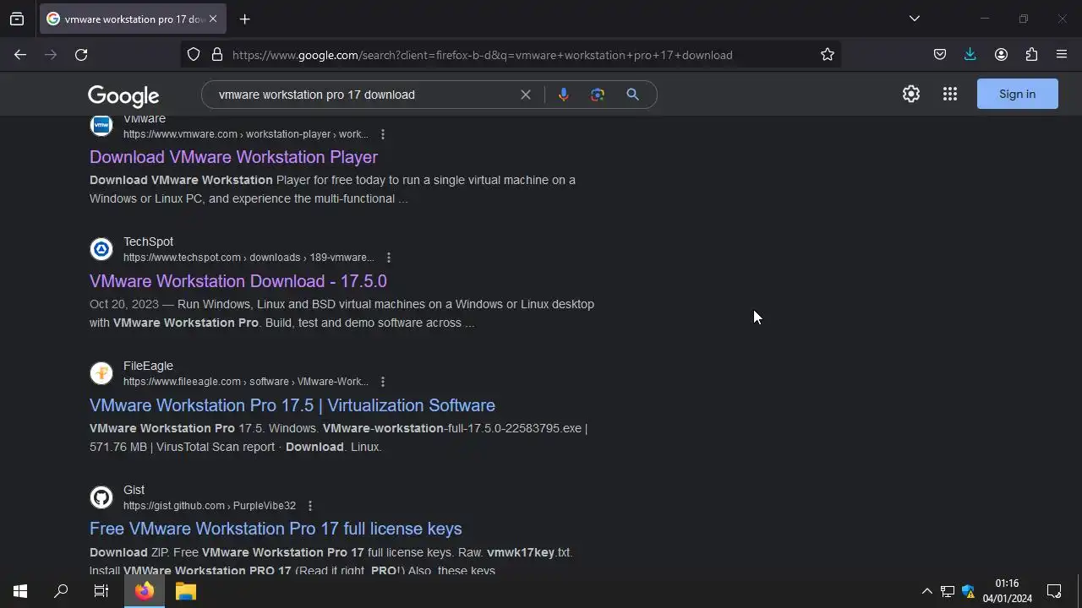Open Windows Start menu
The image size is (1082, 608).
pyautogui.click(x=20, y=591)
